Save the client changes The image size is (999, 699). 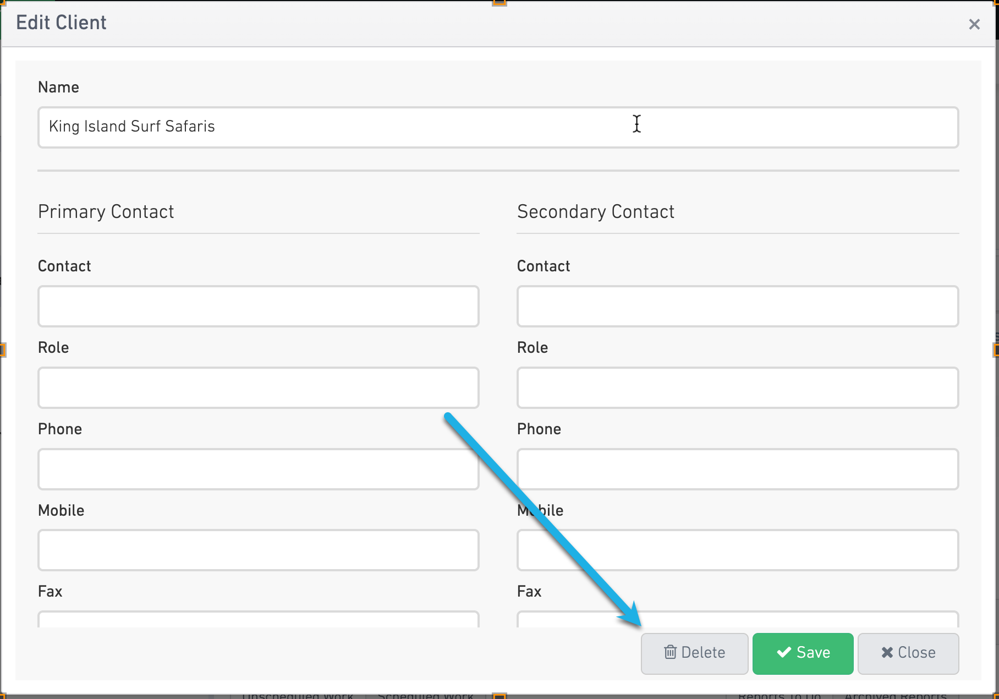803,653
